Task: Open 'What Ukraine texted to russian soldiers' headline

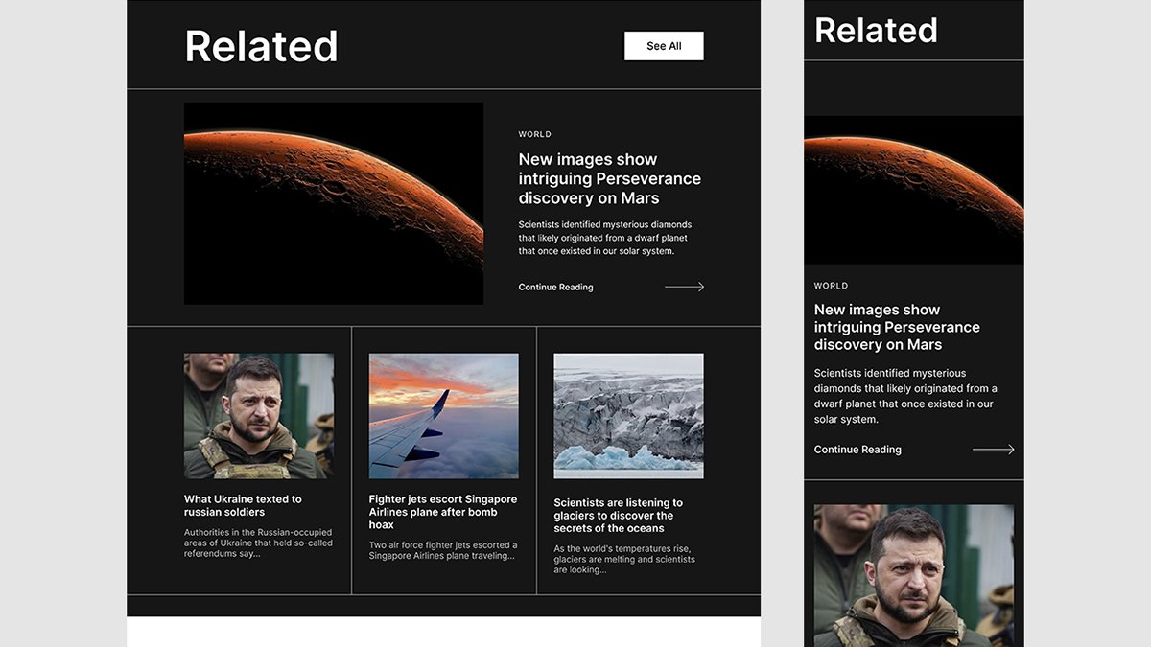Action: 243,505
